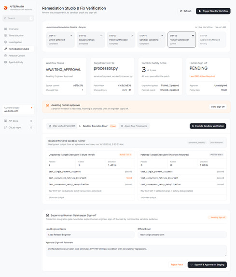Click the document icon on Patch Diff tab
Screen dimensions: 236x277
click(x=50, y=126)
